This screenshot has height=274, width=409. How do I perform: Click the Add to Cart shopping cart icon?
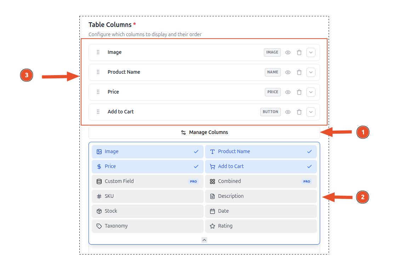tap(212, 166)
